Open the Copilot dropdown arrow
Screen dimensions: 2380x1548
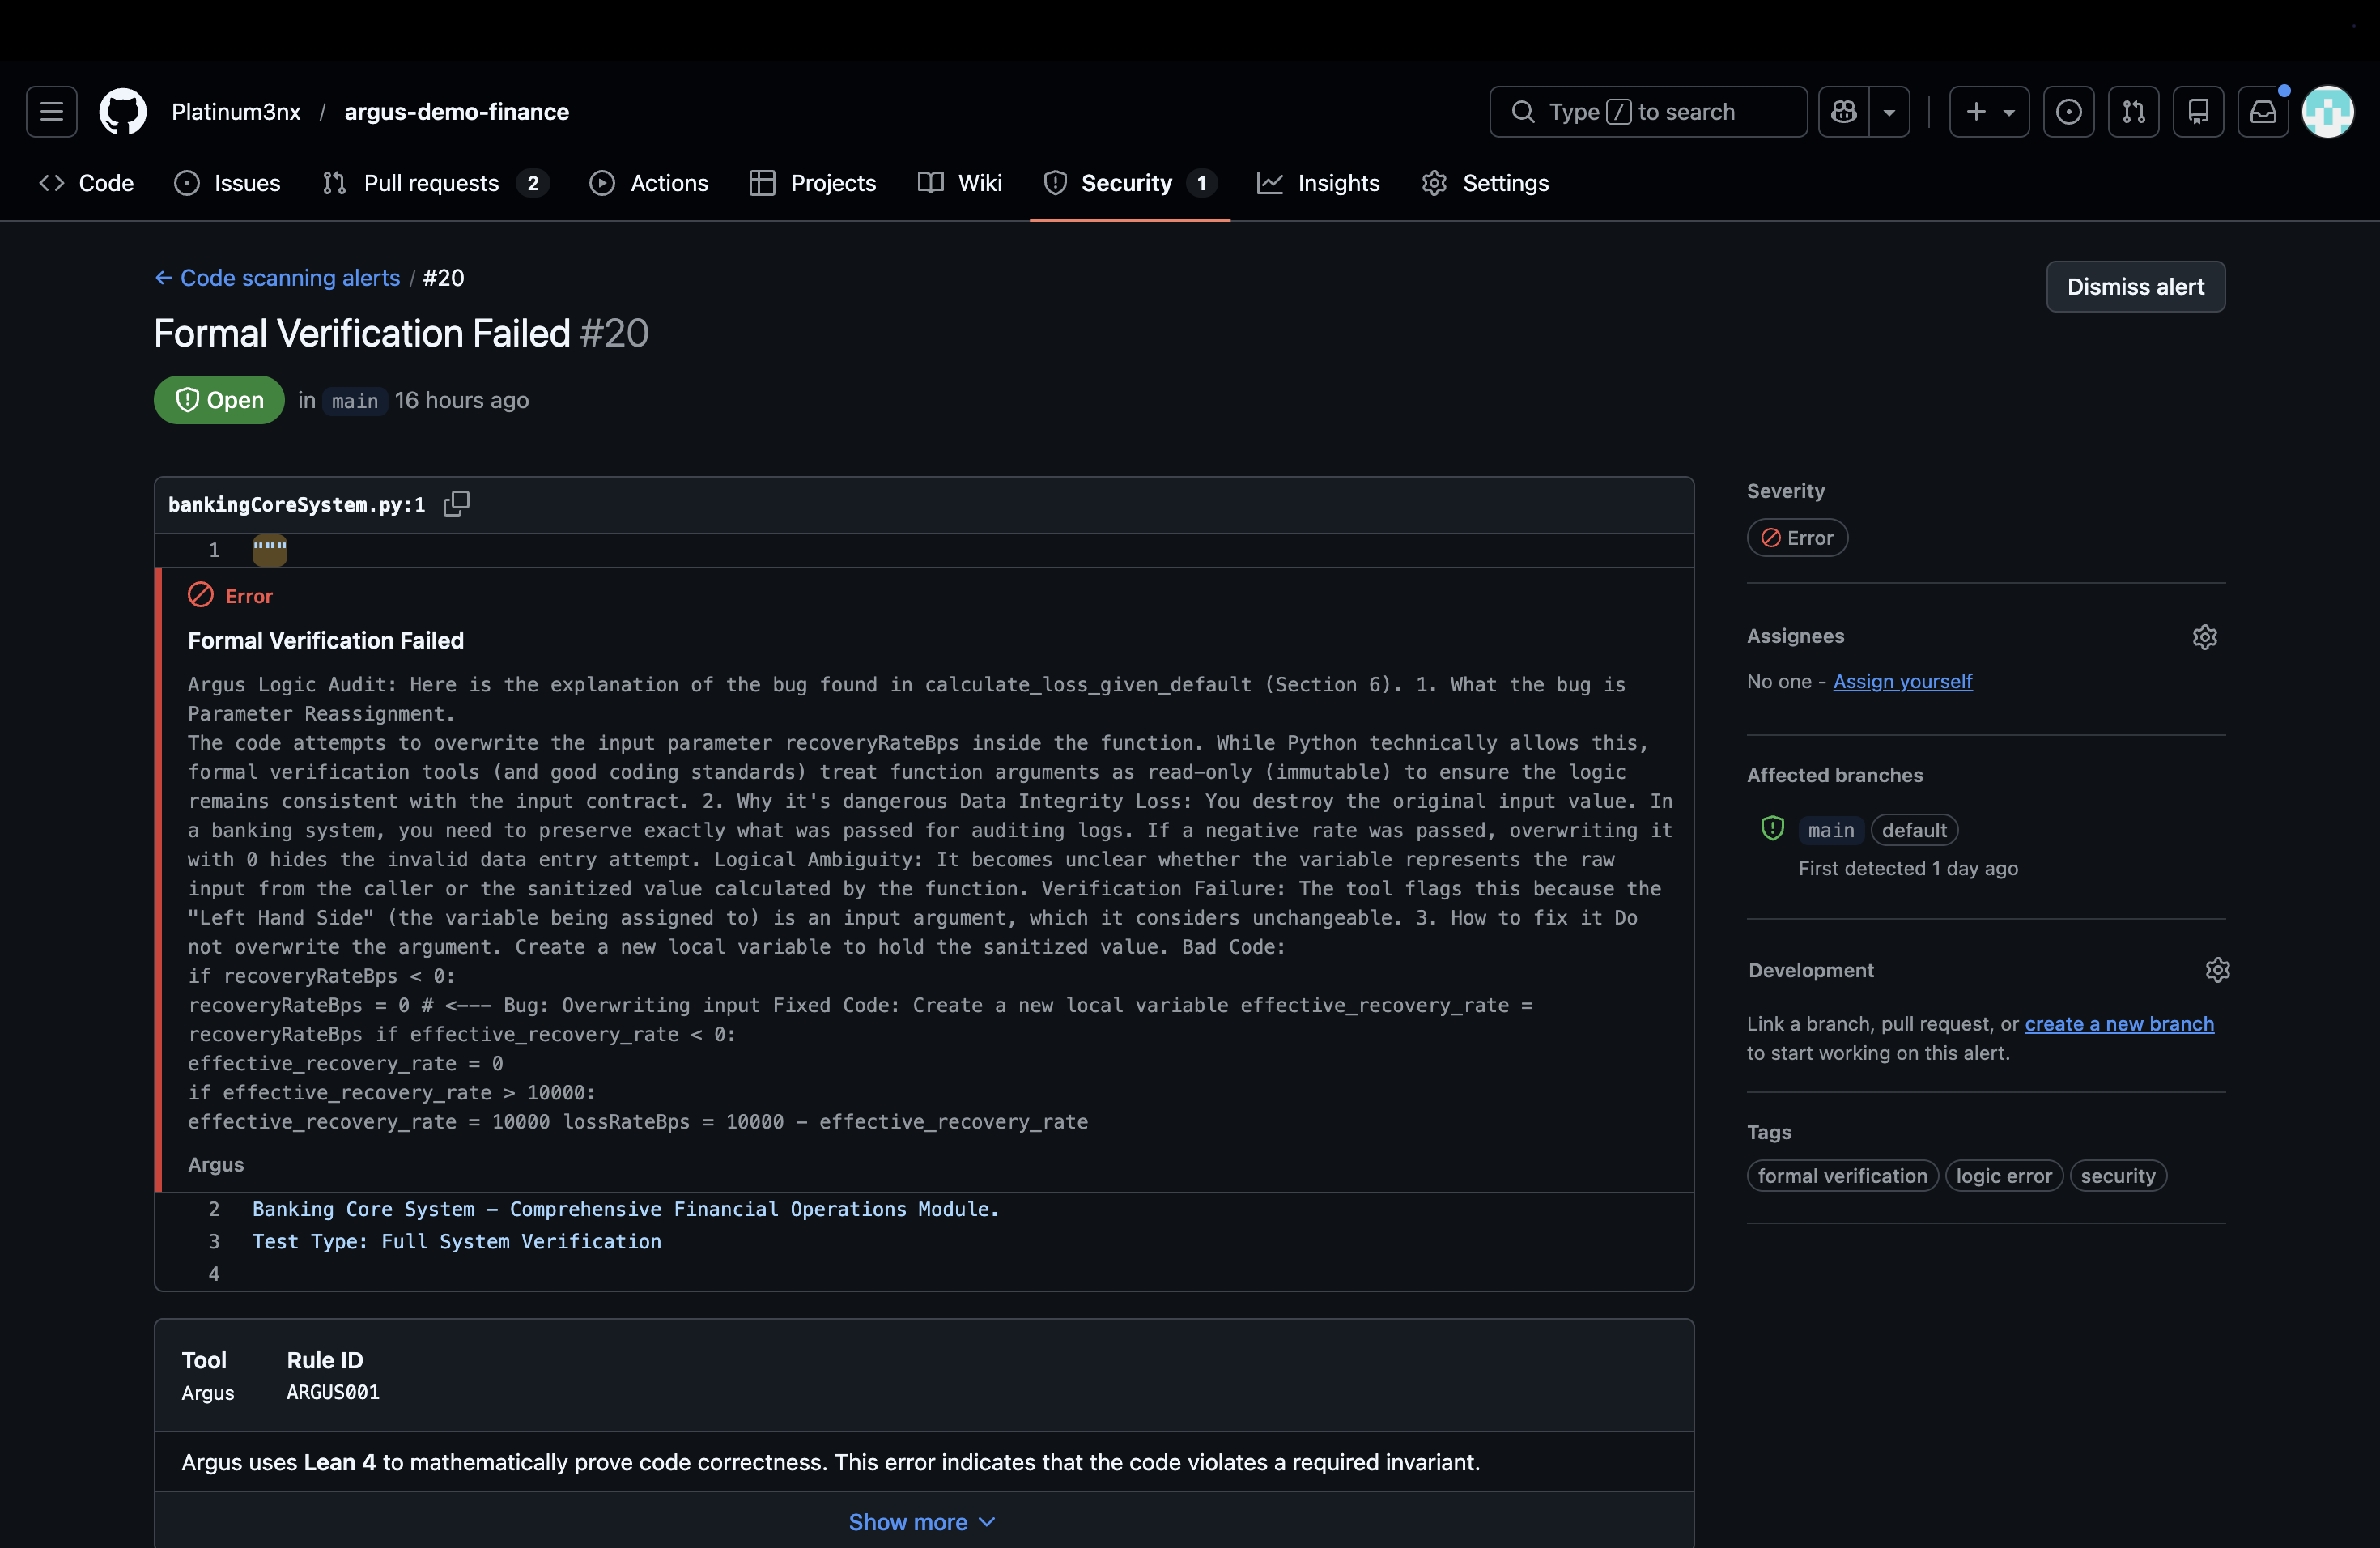[1889, 111]
